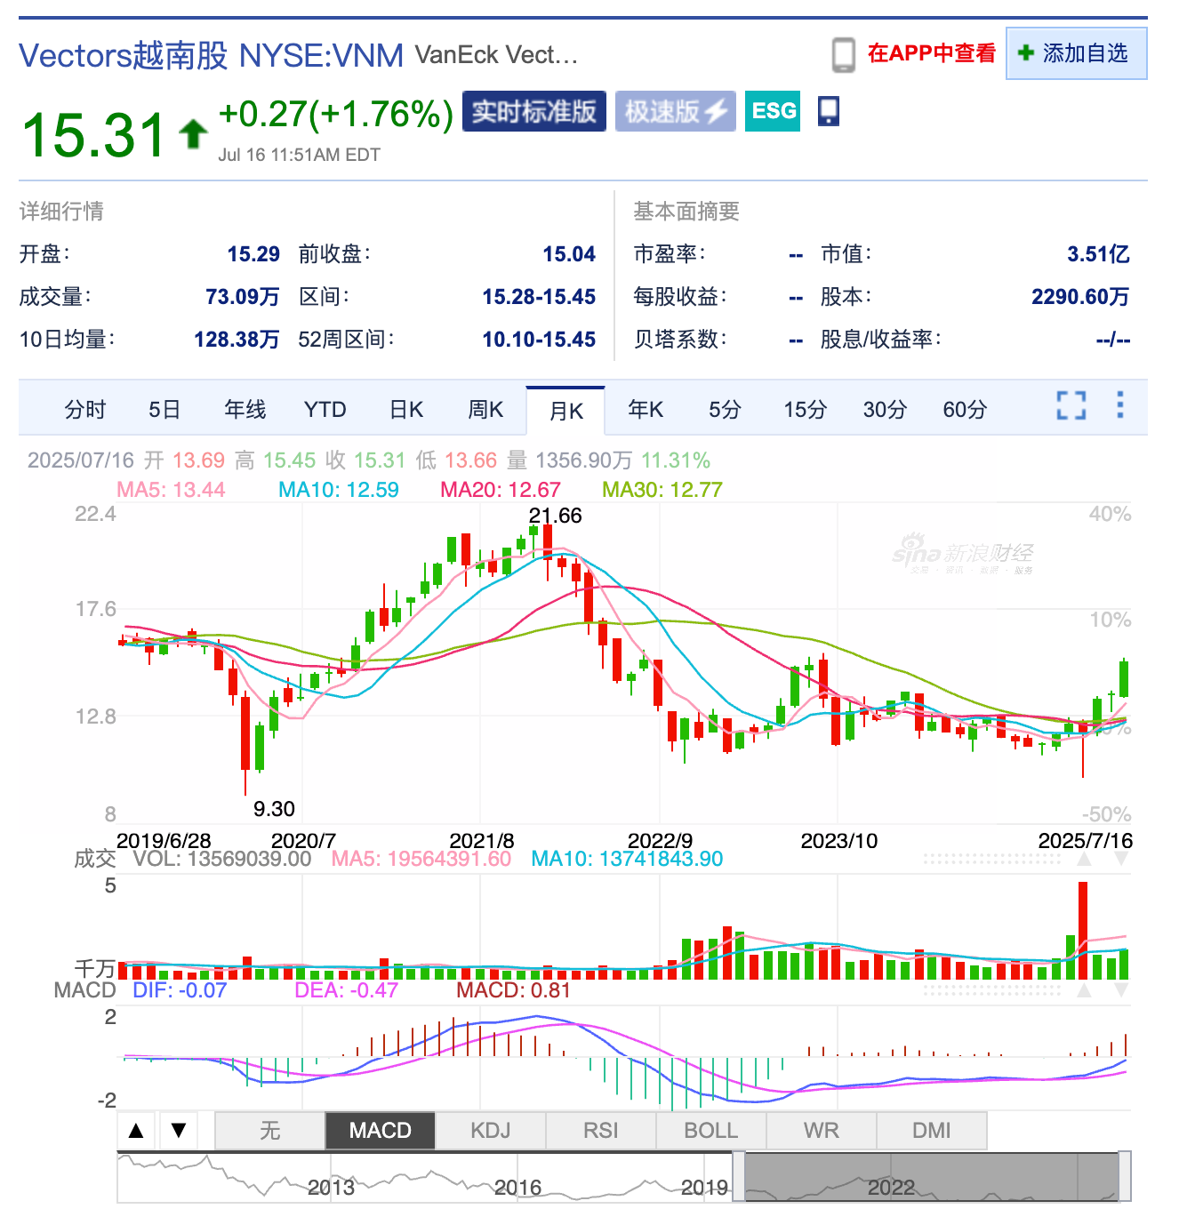This screenshot has height=1225, width=1179.
Task: Click the up triangle beside indicator bar
Action: [135, 1130]
